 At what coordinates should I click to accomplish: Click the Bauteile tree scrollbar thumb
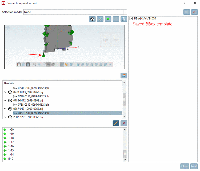(124, 100)
